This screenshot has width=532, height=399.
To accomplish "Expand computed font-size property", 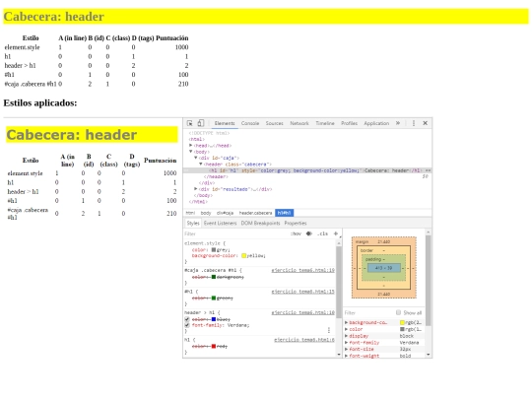I will pos(346,349).
